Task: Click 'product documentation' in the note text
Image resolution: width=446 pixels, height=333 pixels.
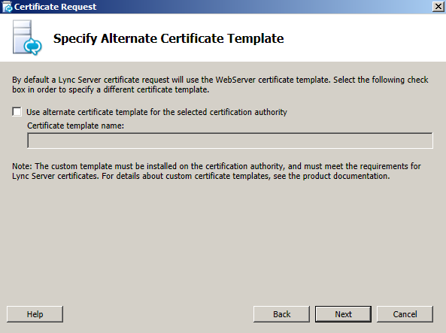Action: [x=345, y=176]
